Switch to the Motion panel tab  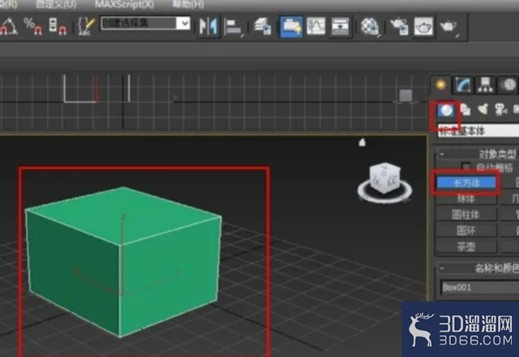508,85
